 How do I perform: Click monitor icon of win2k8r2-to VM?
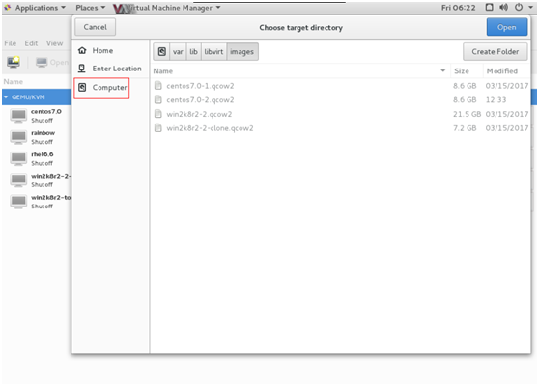[x=18, y=202]
